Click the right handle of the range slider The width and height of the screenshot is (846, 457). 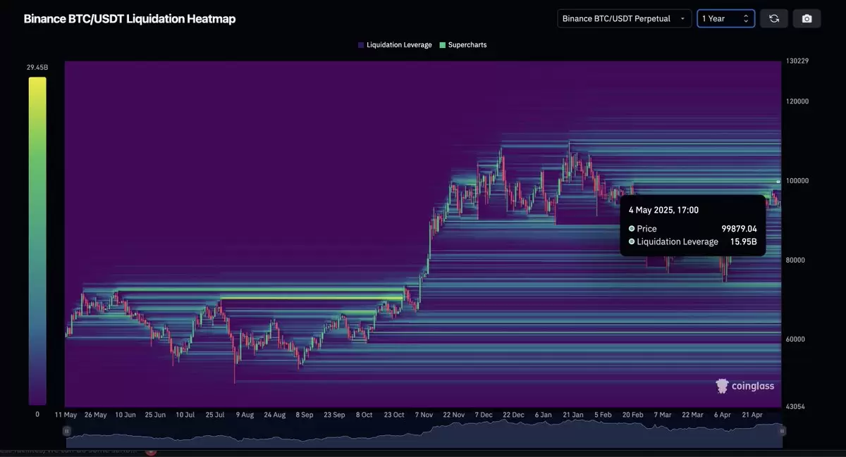pos(783,430)
